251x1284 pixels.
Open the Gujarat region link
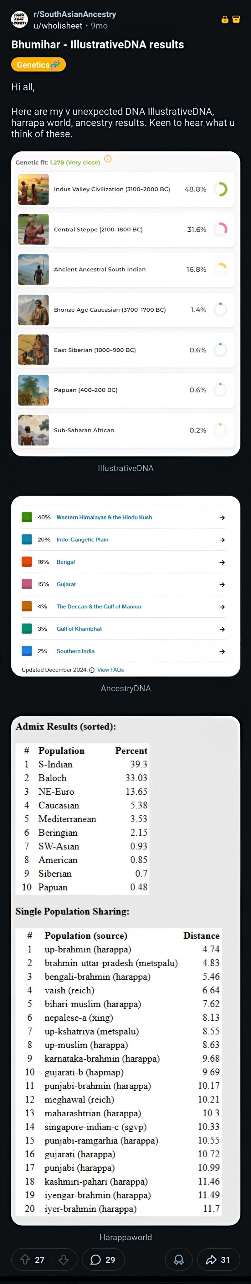tap(66, 584)
